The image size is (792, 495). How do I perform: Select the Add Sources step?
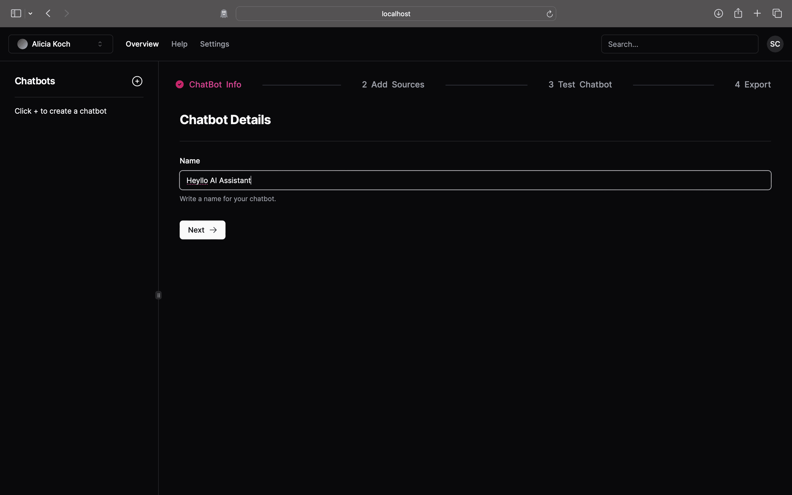[393, 84]
